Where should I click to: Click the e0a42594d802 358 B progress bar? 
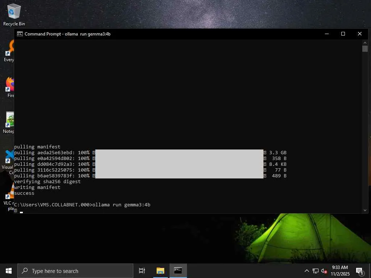tap(179, 159)
